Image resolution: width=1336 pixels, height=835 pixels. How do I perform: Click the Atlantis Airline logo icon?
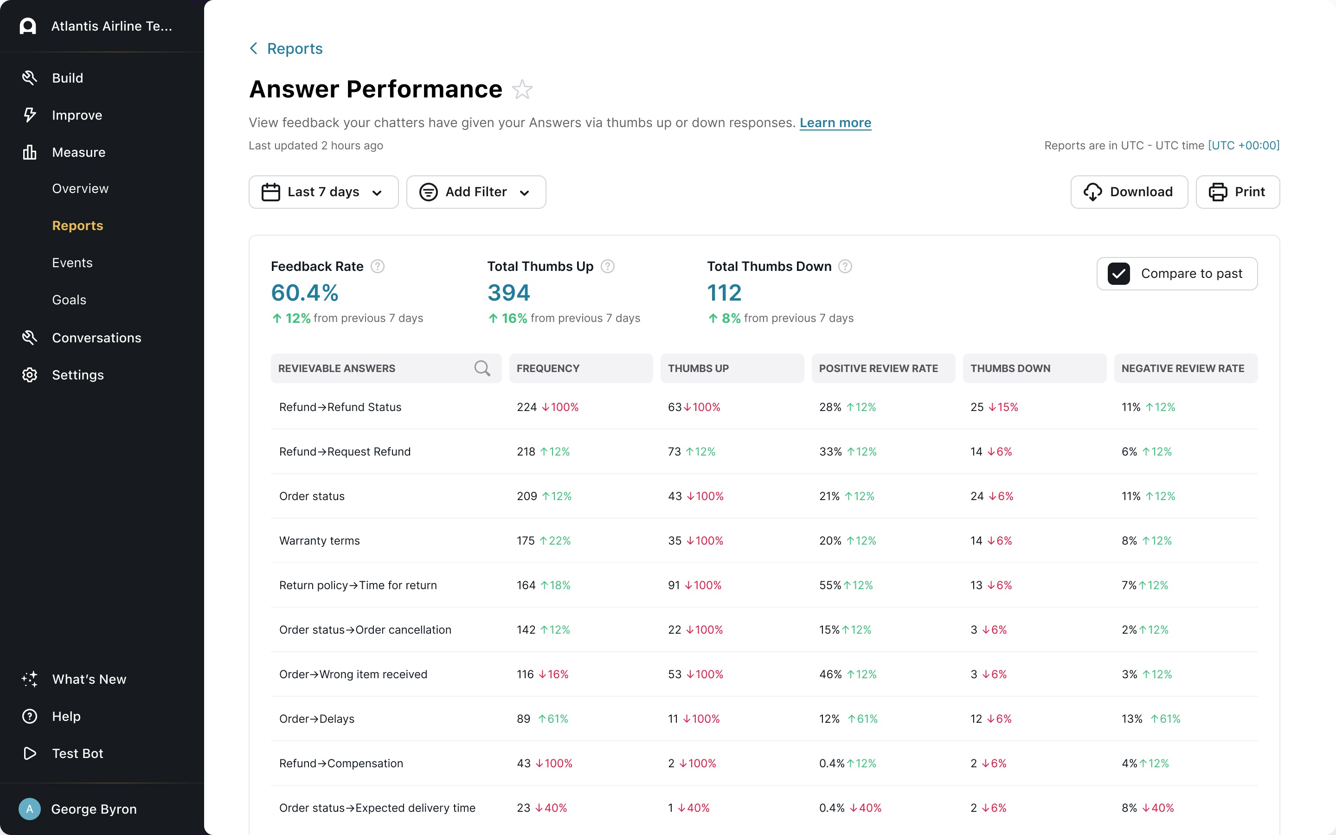(x=28, y=26)
